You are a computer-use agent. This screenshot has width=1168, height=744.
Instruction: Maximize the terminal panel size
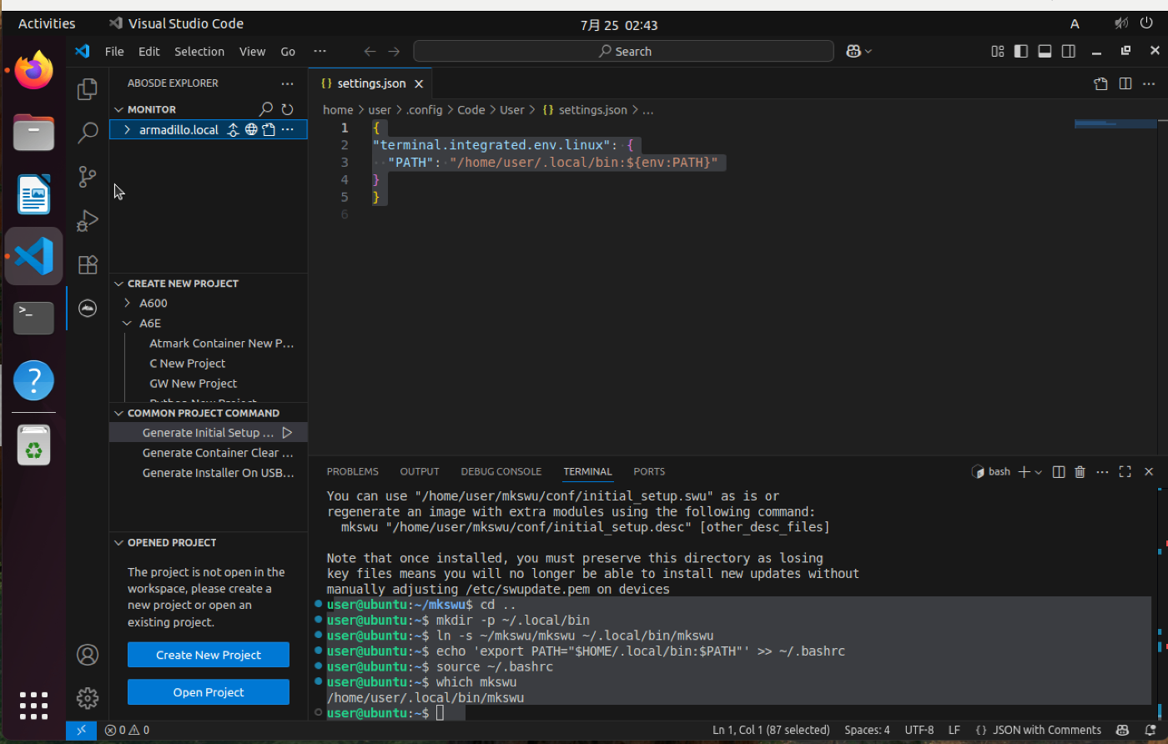click(1125, 471)
